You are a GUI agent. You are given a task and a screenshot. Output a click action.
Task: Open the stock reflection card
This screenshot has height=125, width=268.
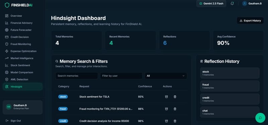point(230,73)
